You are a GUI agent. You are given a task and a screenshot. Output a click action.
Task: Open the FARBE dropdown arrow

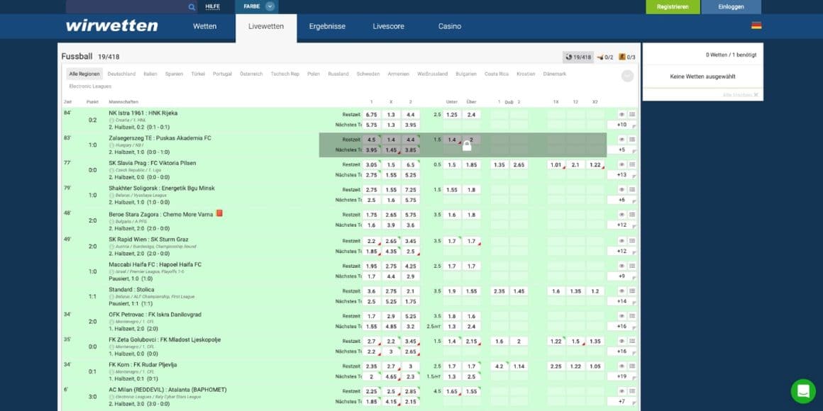click(x=270, y=7)
